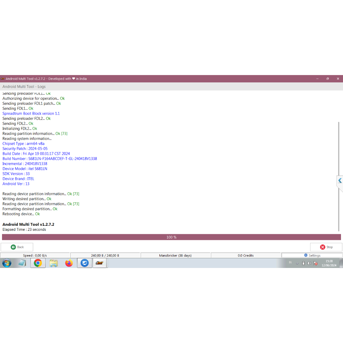This screenshot has width=343, height=343.
Task: Open the volume speaker tray icon
Action: point(309,263)
